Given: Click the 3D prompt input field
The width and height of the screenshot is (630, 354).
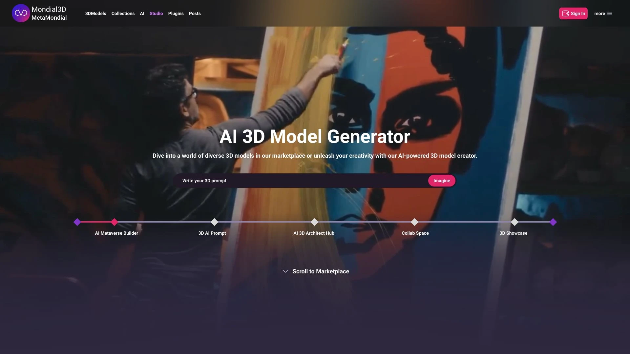Looking at the screenshot, I should pos(303,181).
